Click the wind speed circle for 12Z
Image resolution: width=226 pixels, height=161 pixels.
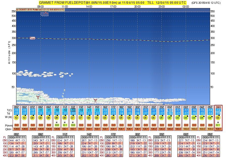(x=73, y=118)
